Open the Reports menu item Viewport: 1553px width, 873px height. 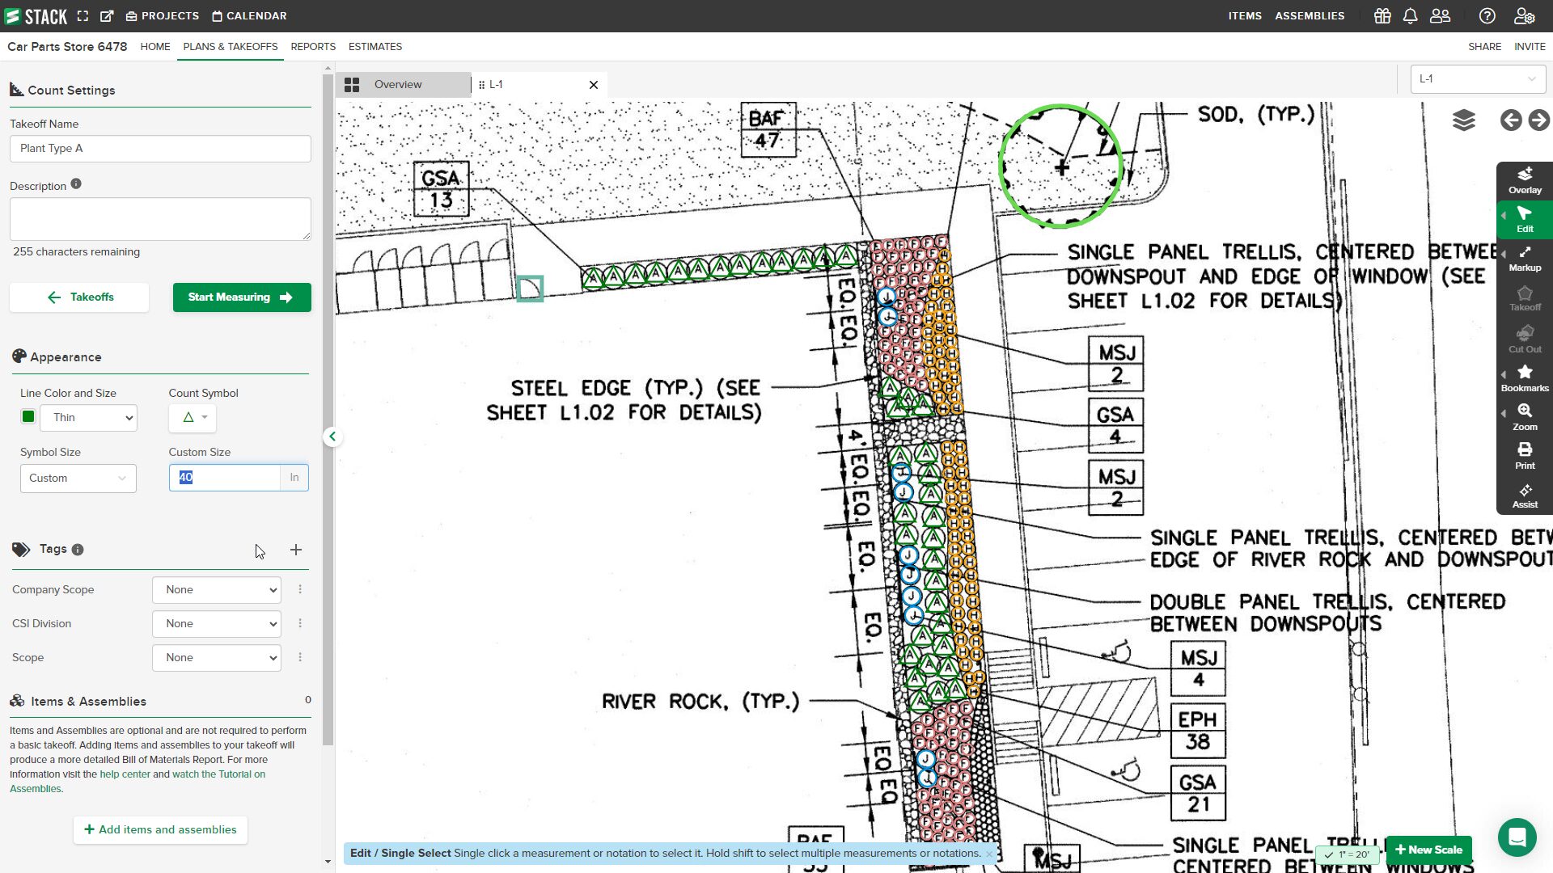pos(313,47)
